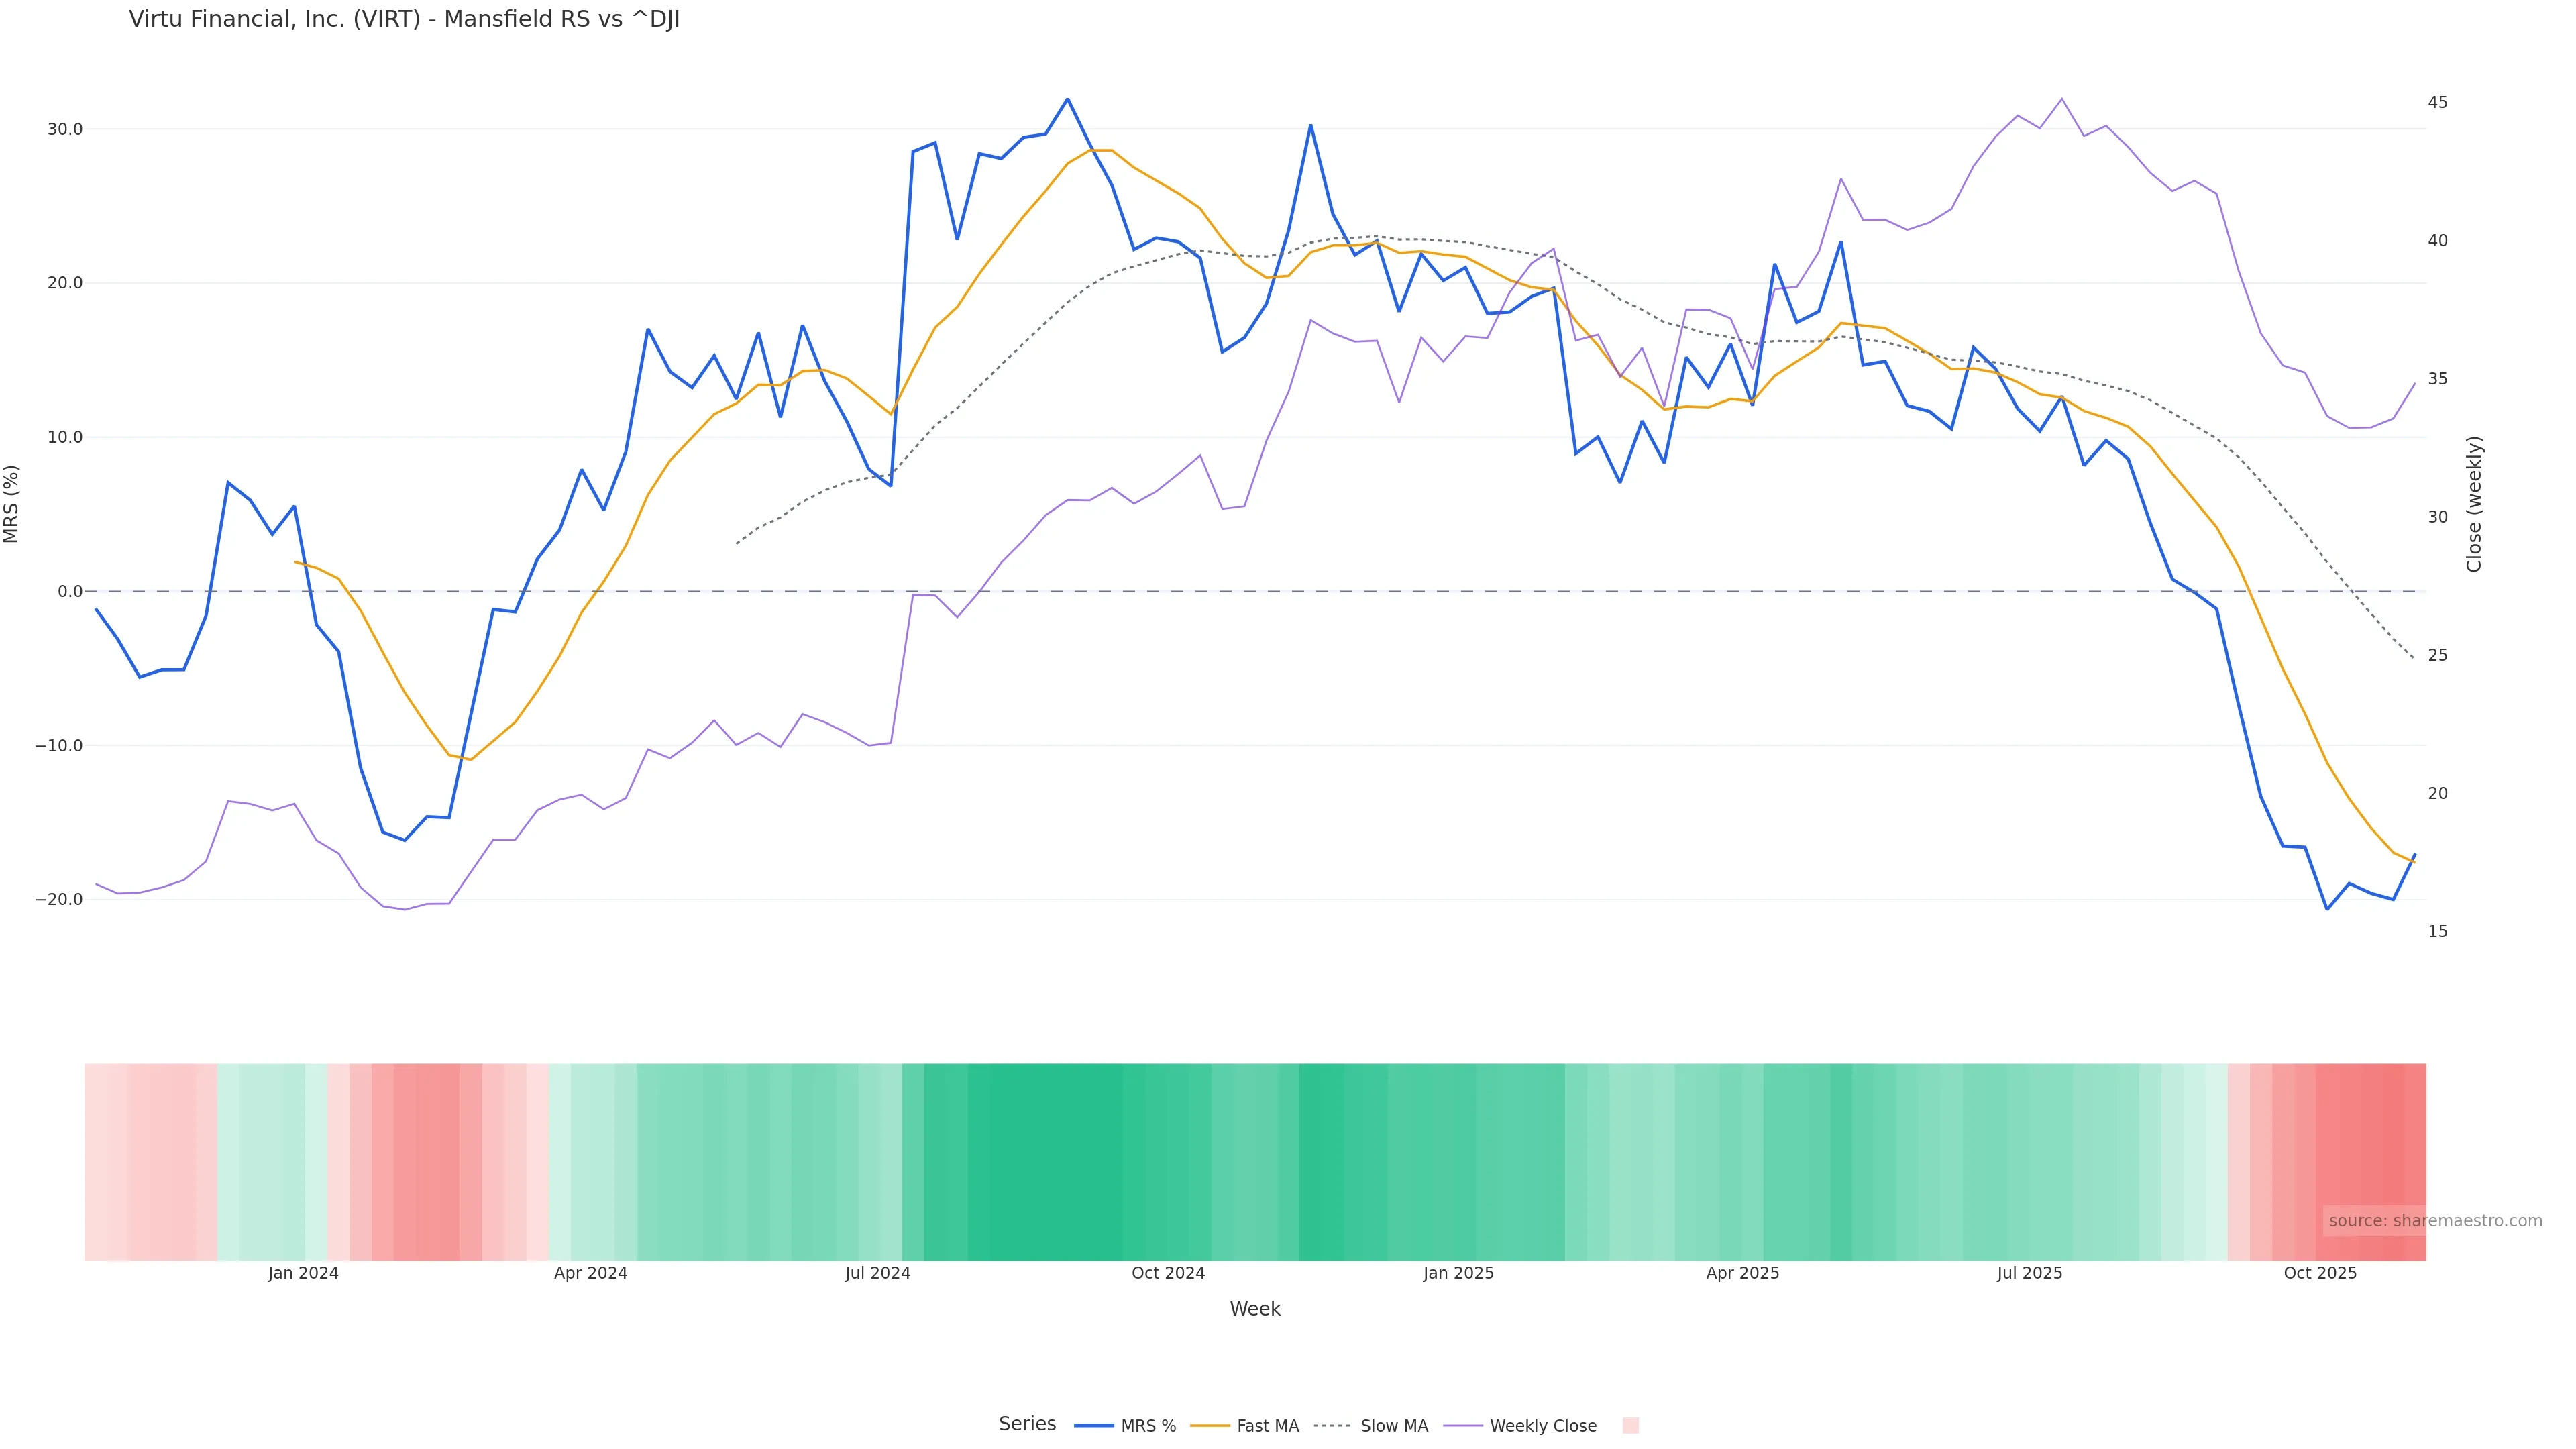The width and height of the screenshot is (2576, 1449).
Task: Click the 'Jan 2024' x-axis label
Action: point(303,1273)
